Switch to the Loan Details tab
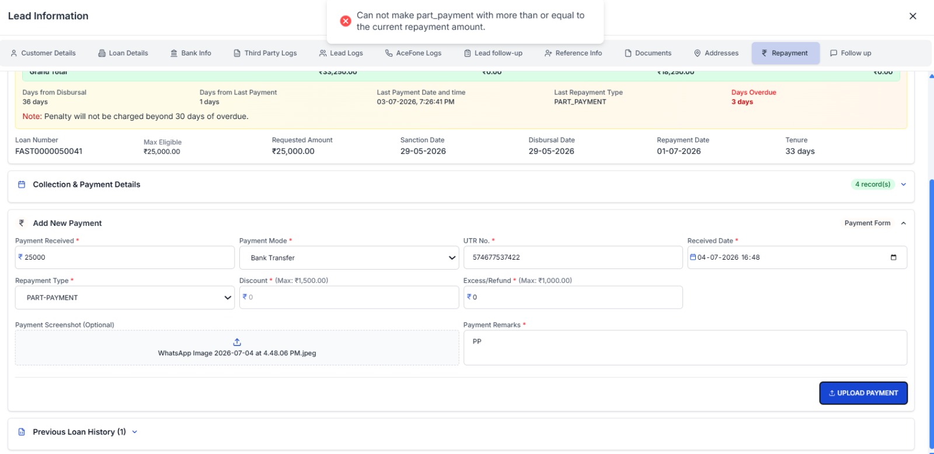Image resolution: width=934 pixels, height=454 pixels. (123, 53)
